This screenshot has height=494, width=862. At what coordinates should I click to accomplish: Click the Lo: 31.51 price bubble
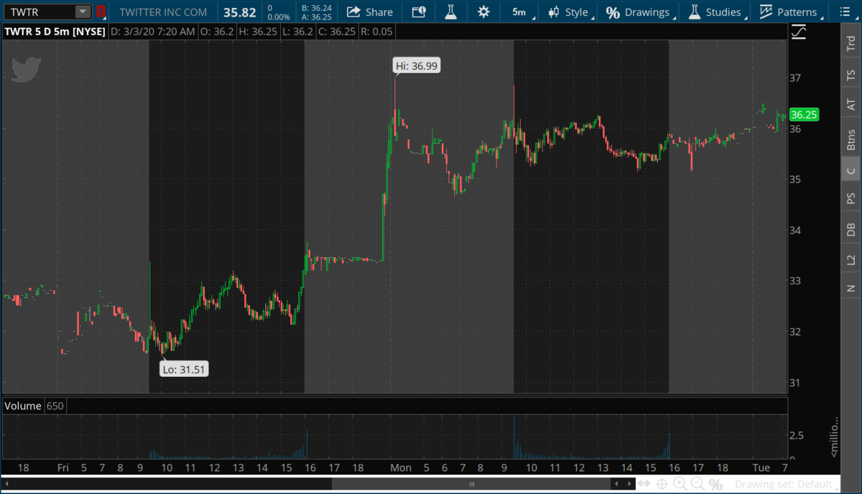tap(185, 370)
